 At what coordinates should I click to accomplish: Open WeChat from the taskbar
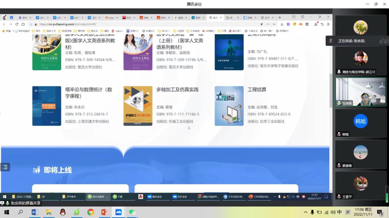click(x=132, y=212)
